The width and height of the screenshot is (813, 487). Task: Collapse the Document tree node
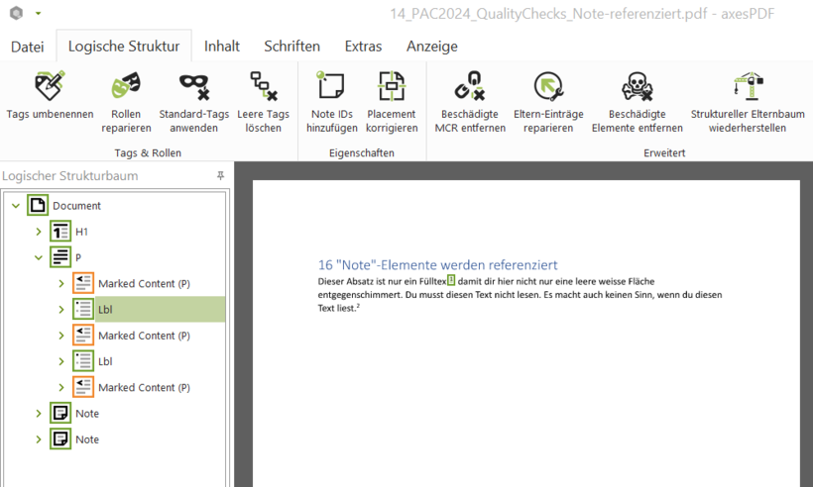[x=16, y=206]
